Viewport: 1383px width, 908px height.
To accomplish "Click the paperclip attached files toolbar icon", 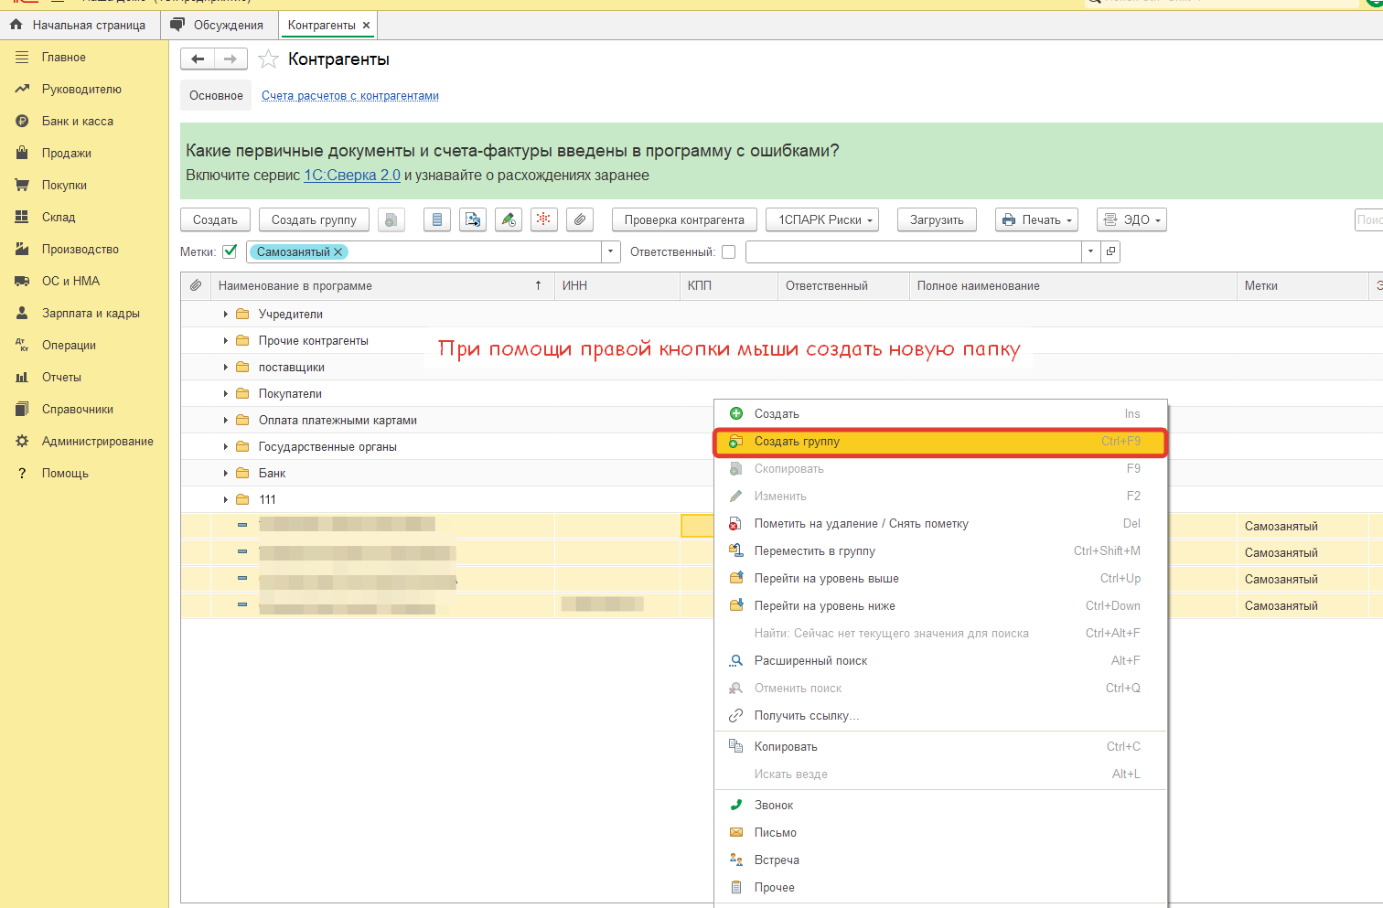I will pos(580,219).
